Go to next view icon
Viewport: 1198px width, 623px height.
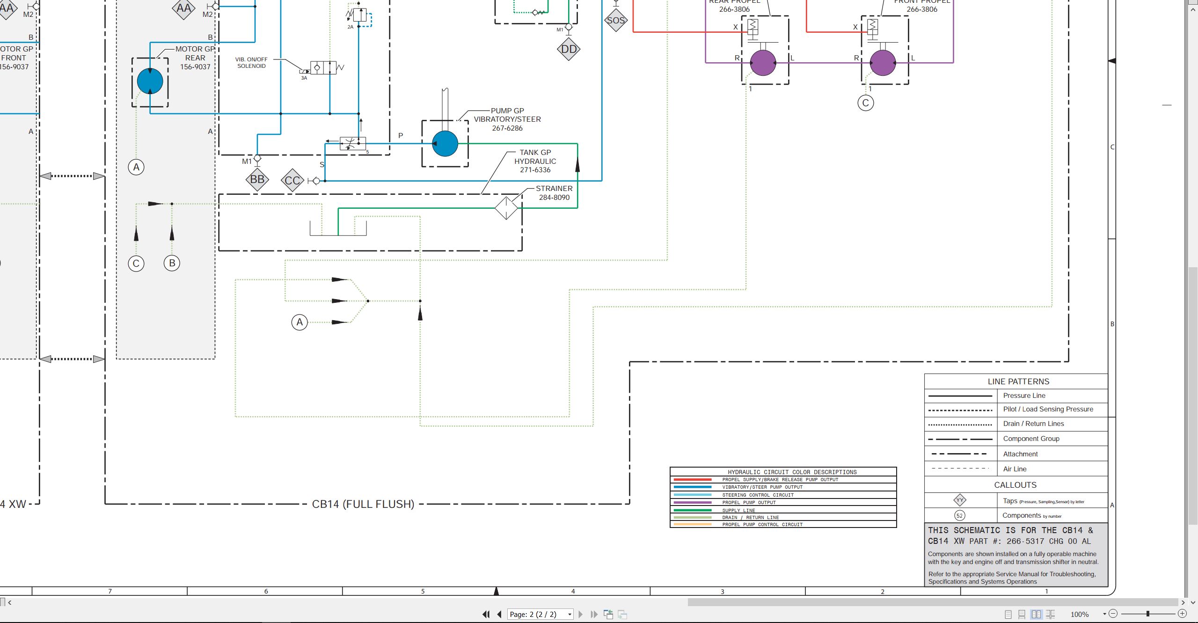622,614
